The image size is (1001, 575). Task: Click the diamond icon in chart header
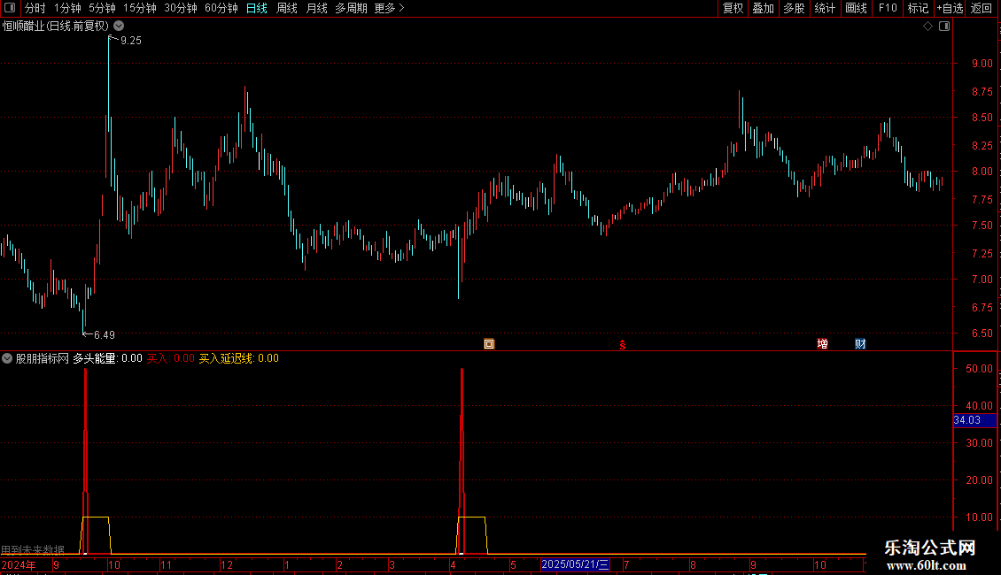pos(928,27)
